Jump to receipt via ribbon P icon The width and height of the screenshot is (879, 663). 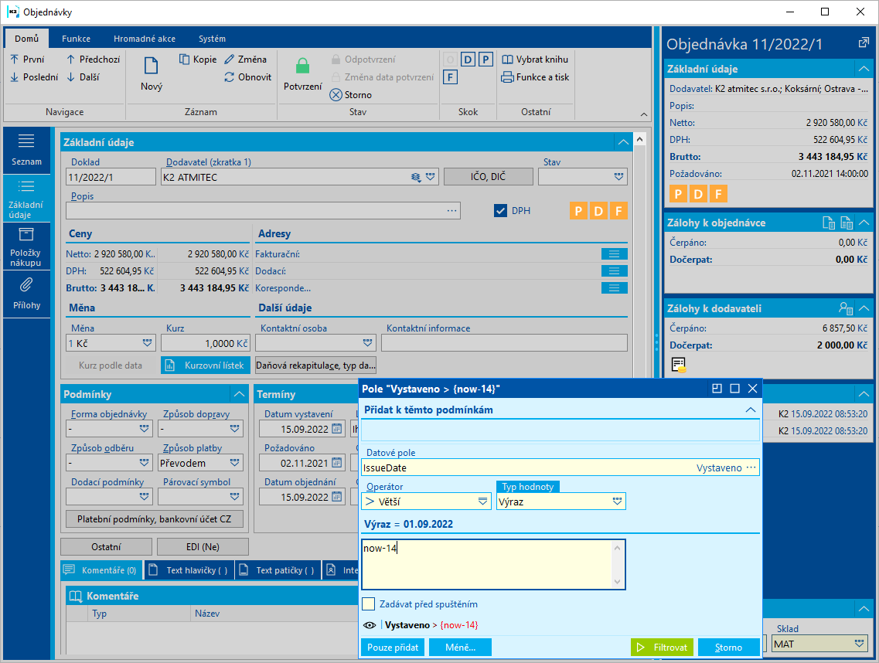pos(486,59)
